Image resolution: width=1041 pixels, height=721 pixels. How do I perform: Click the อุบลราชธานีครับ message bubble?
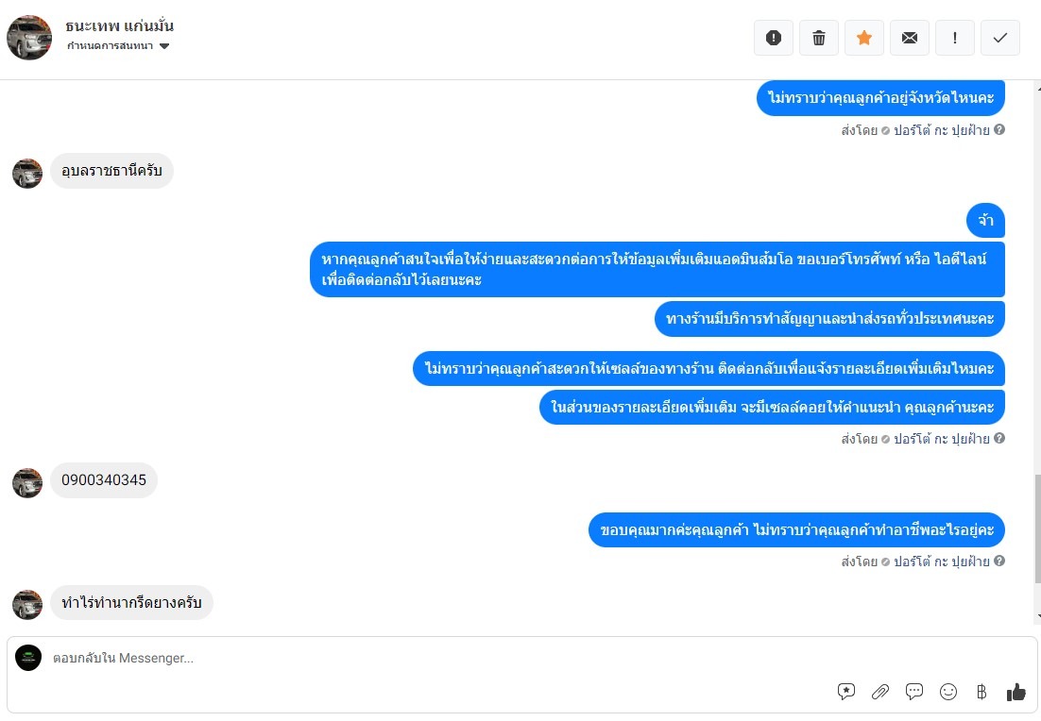[x=111, y=172]
